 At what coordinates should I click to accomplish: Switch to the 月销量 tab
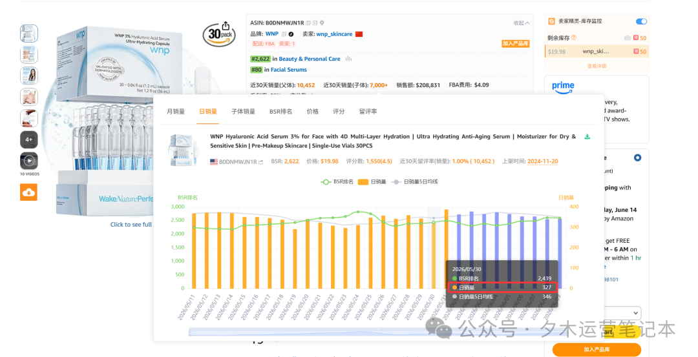[175, 112]
